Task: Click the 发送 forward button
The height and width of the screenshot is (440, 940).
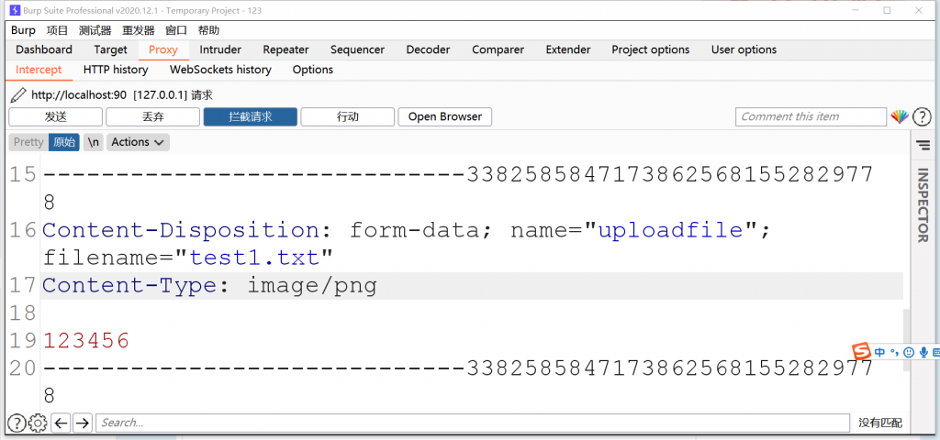Action: (x=56, y=116)
